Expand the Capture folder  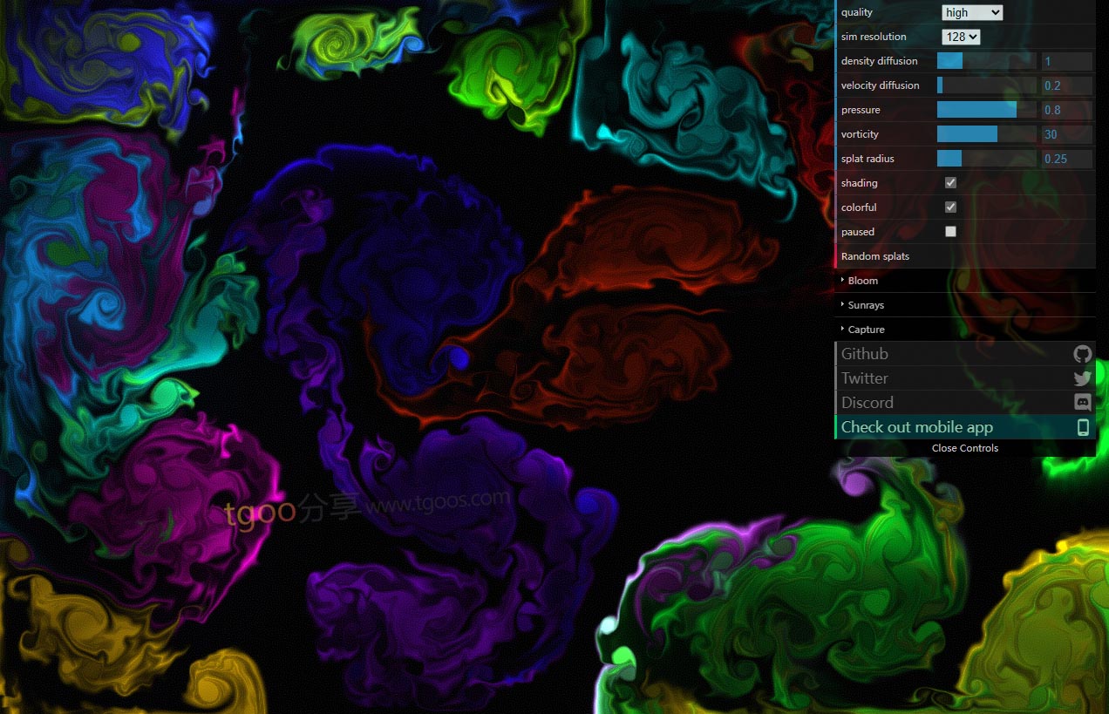[x=866, y=330]
